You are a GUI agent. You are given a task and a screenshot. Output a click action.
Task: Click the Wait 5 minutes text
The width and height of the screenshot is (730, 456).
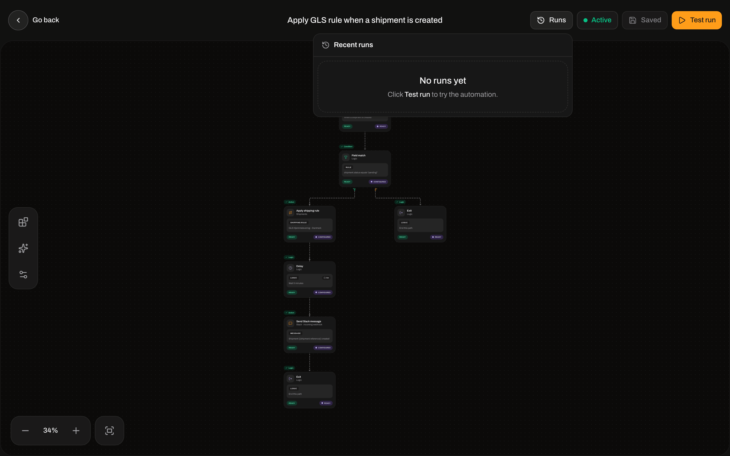(x=296, y=283)
